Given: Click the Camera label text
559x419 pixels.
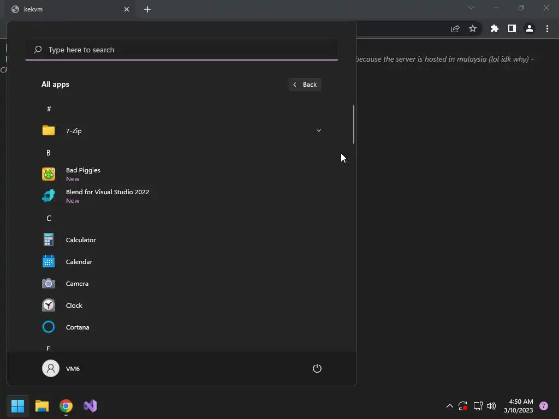Looking at the screenshot, I should click(x=77, y=284).
